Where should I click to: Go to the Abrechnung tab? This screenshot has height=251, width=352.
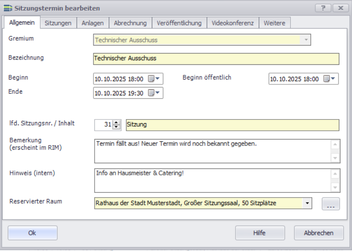130,23
